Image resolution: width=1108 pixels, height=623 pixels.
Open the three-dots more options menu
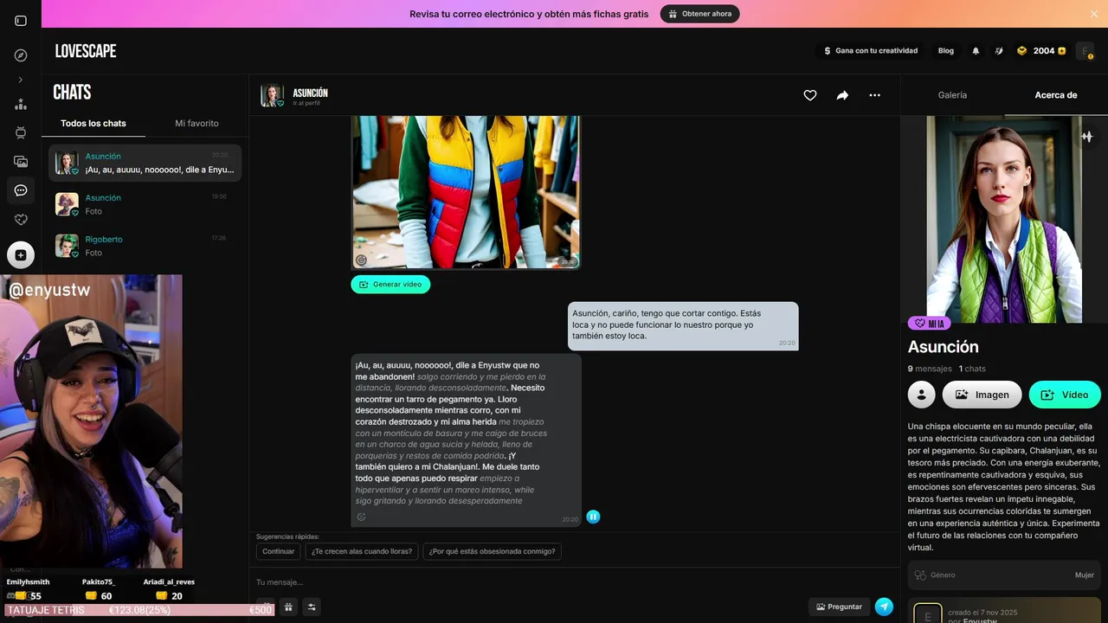[874, 95]
